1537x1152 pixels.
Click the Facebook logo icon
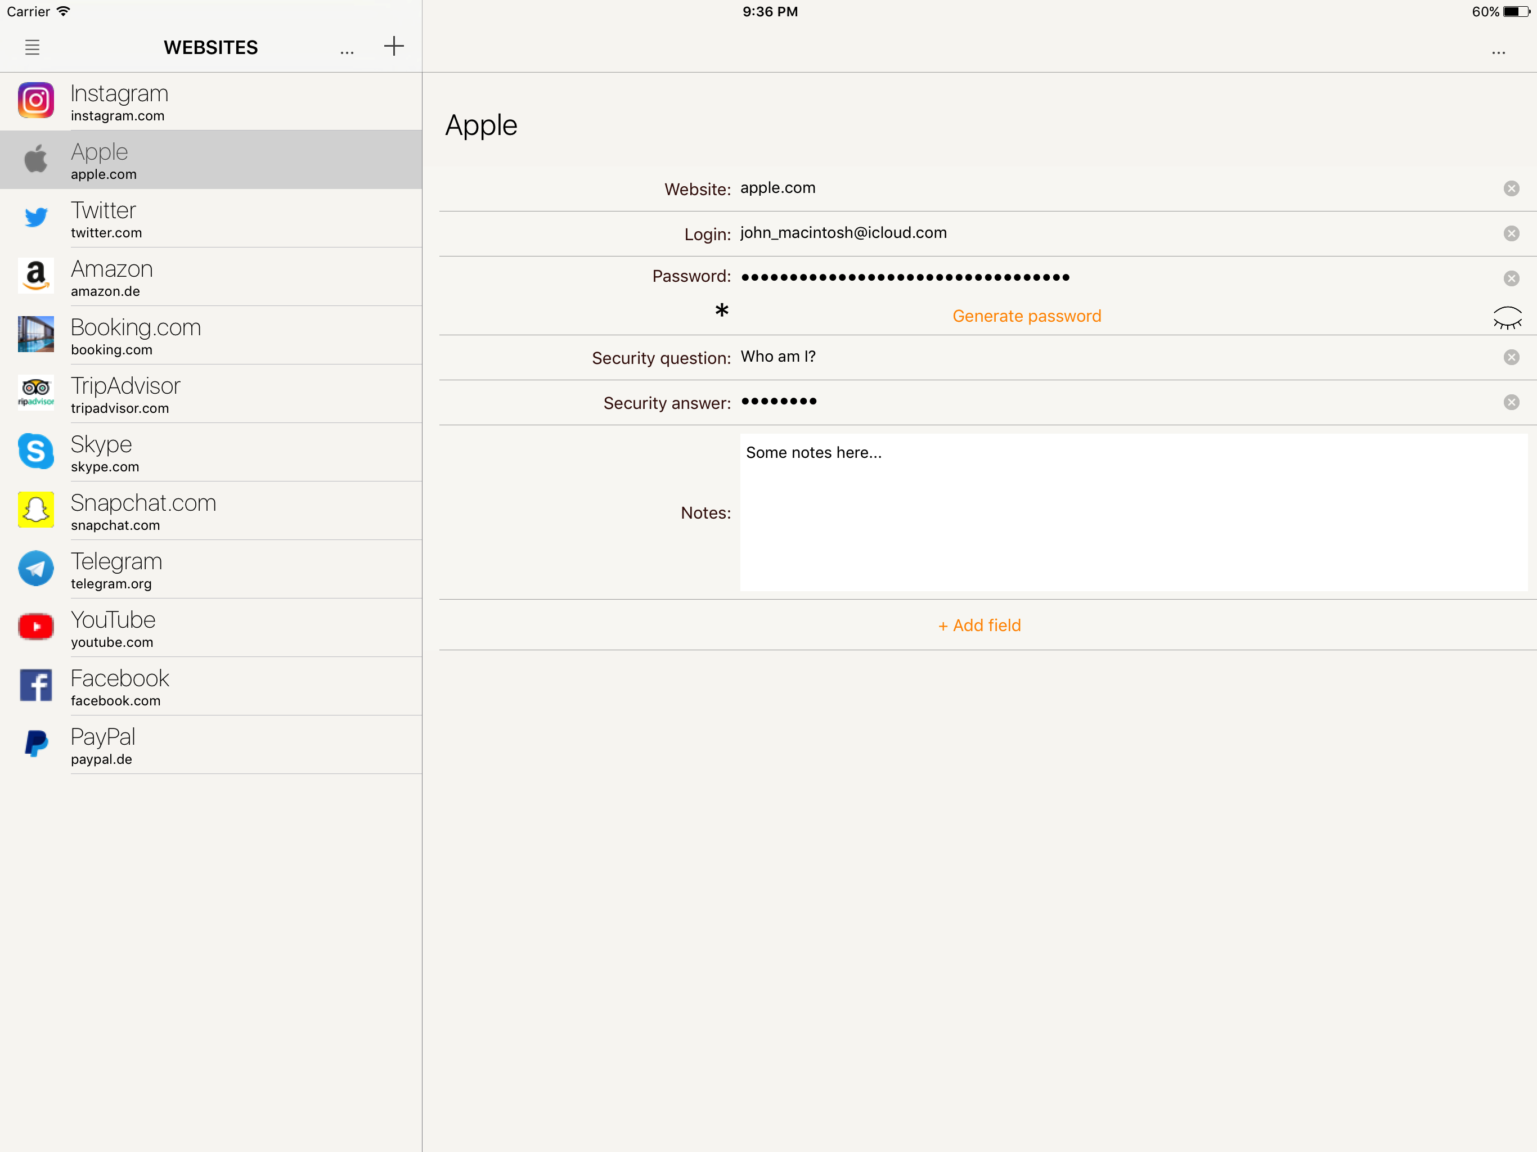pyautogui.click(x=36, y=685)
